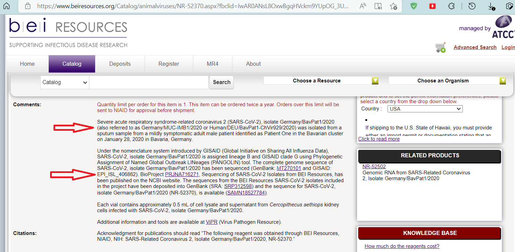Open browser extensions puzzle icon
Screen dimensions: 515x252
pyautogui.click(x=451, y=6)
